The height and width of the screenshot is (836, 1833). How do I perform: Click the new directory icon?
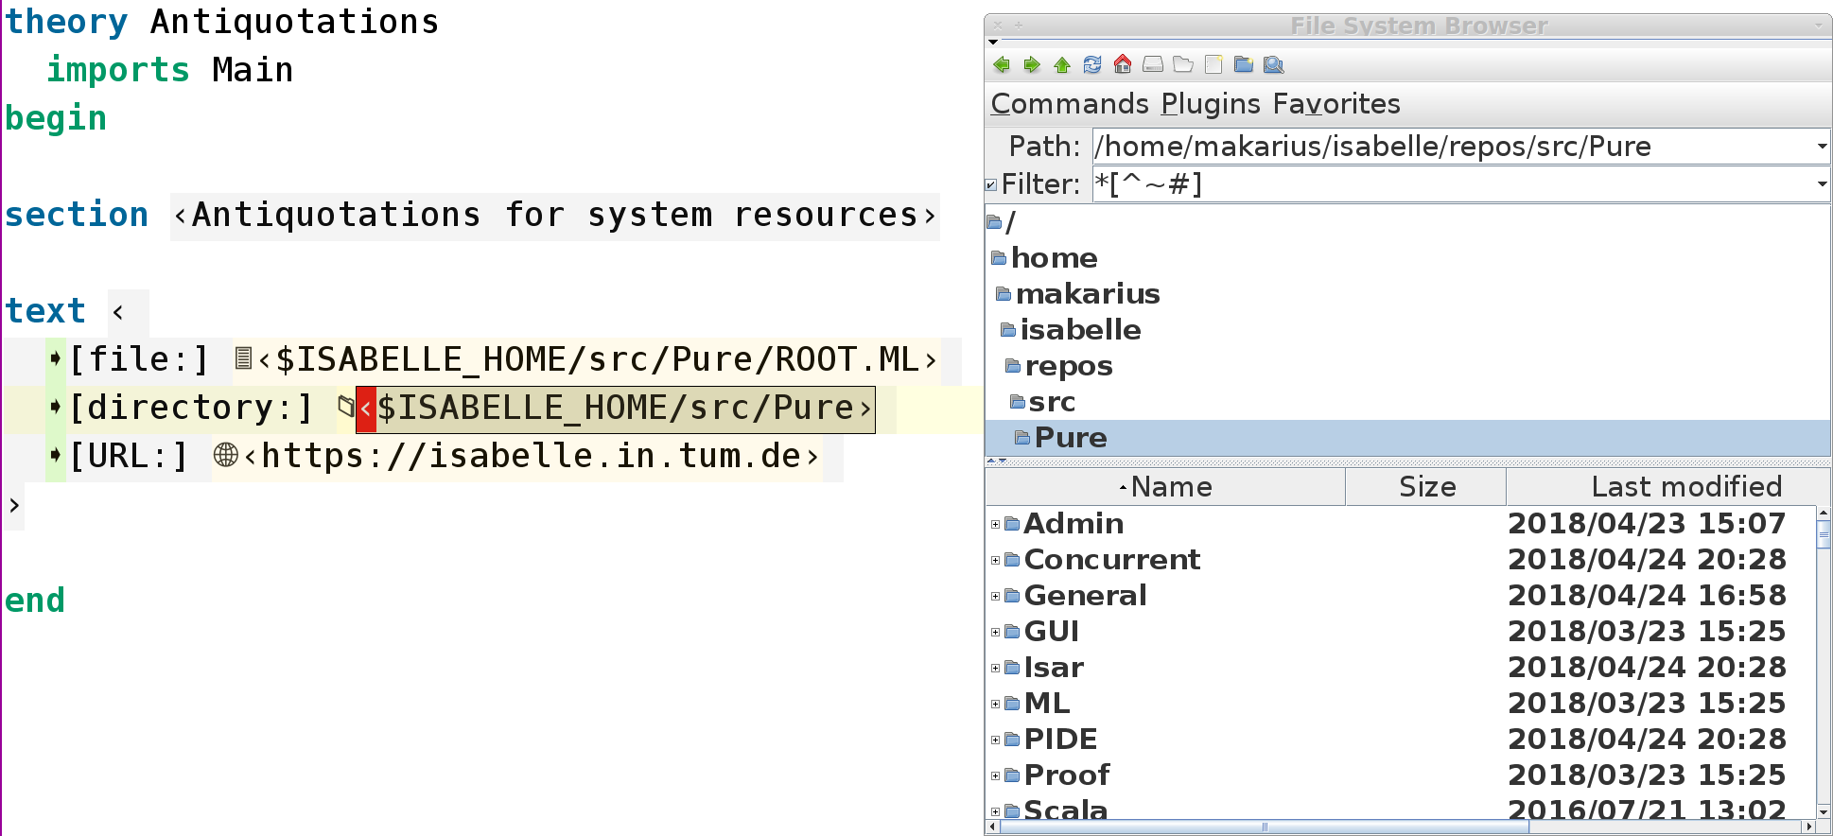(x=1244, y=64)
